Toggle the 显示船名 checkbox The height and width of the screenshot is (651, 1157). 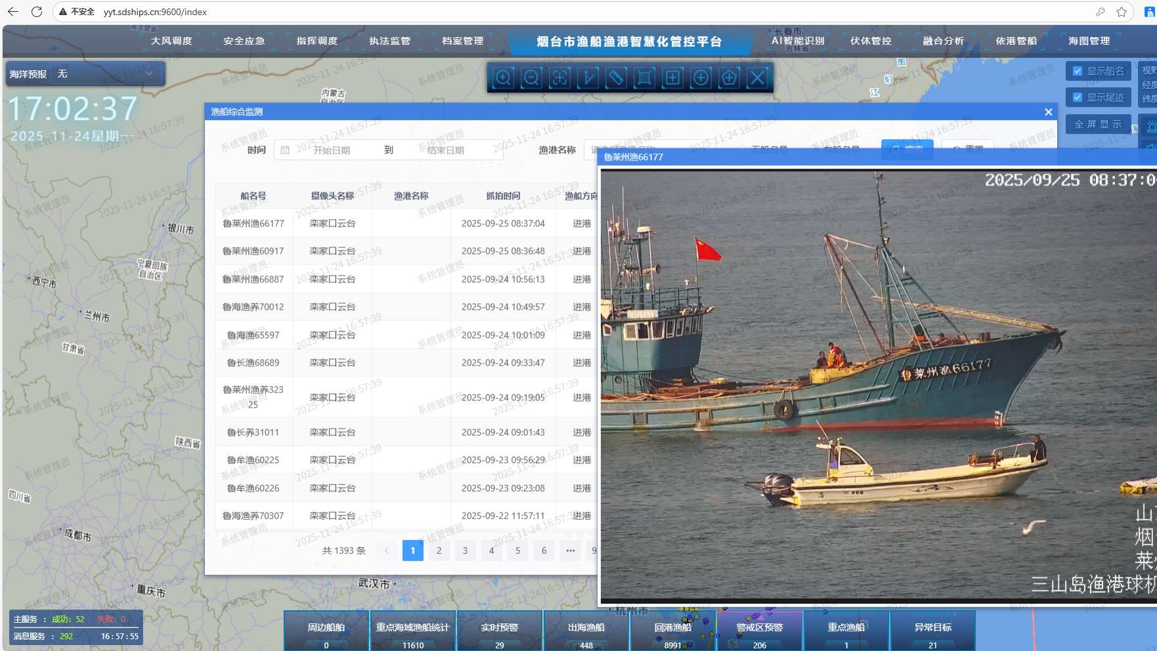pos(1077,71)
